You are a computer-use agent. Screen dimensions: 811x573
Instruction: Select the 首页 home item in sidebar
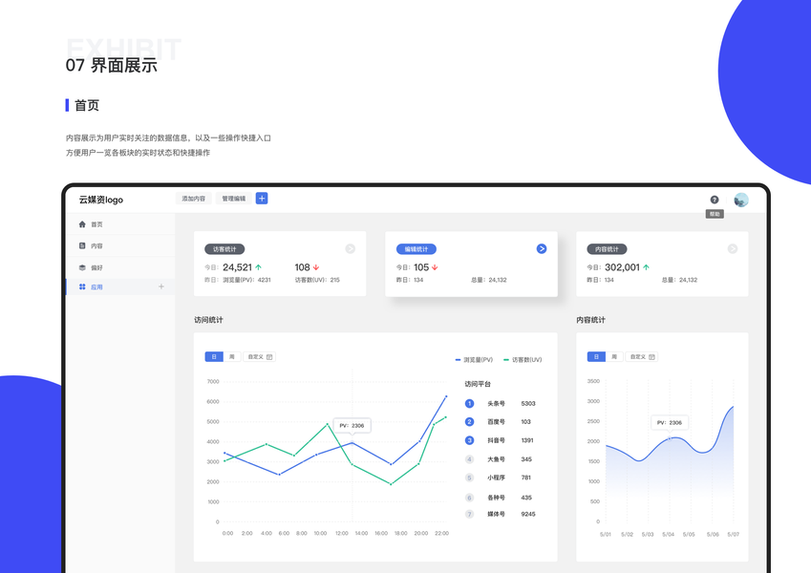120,224
